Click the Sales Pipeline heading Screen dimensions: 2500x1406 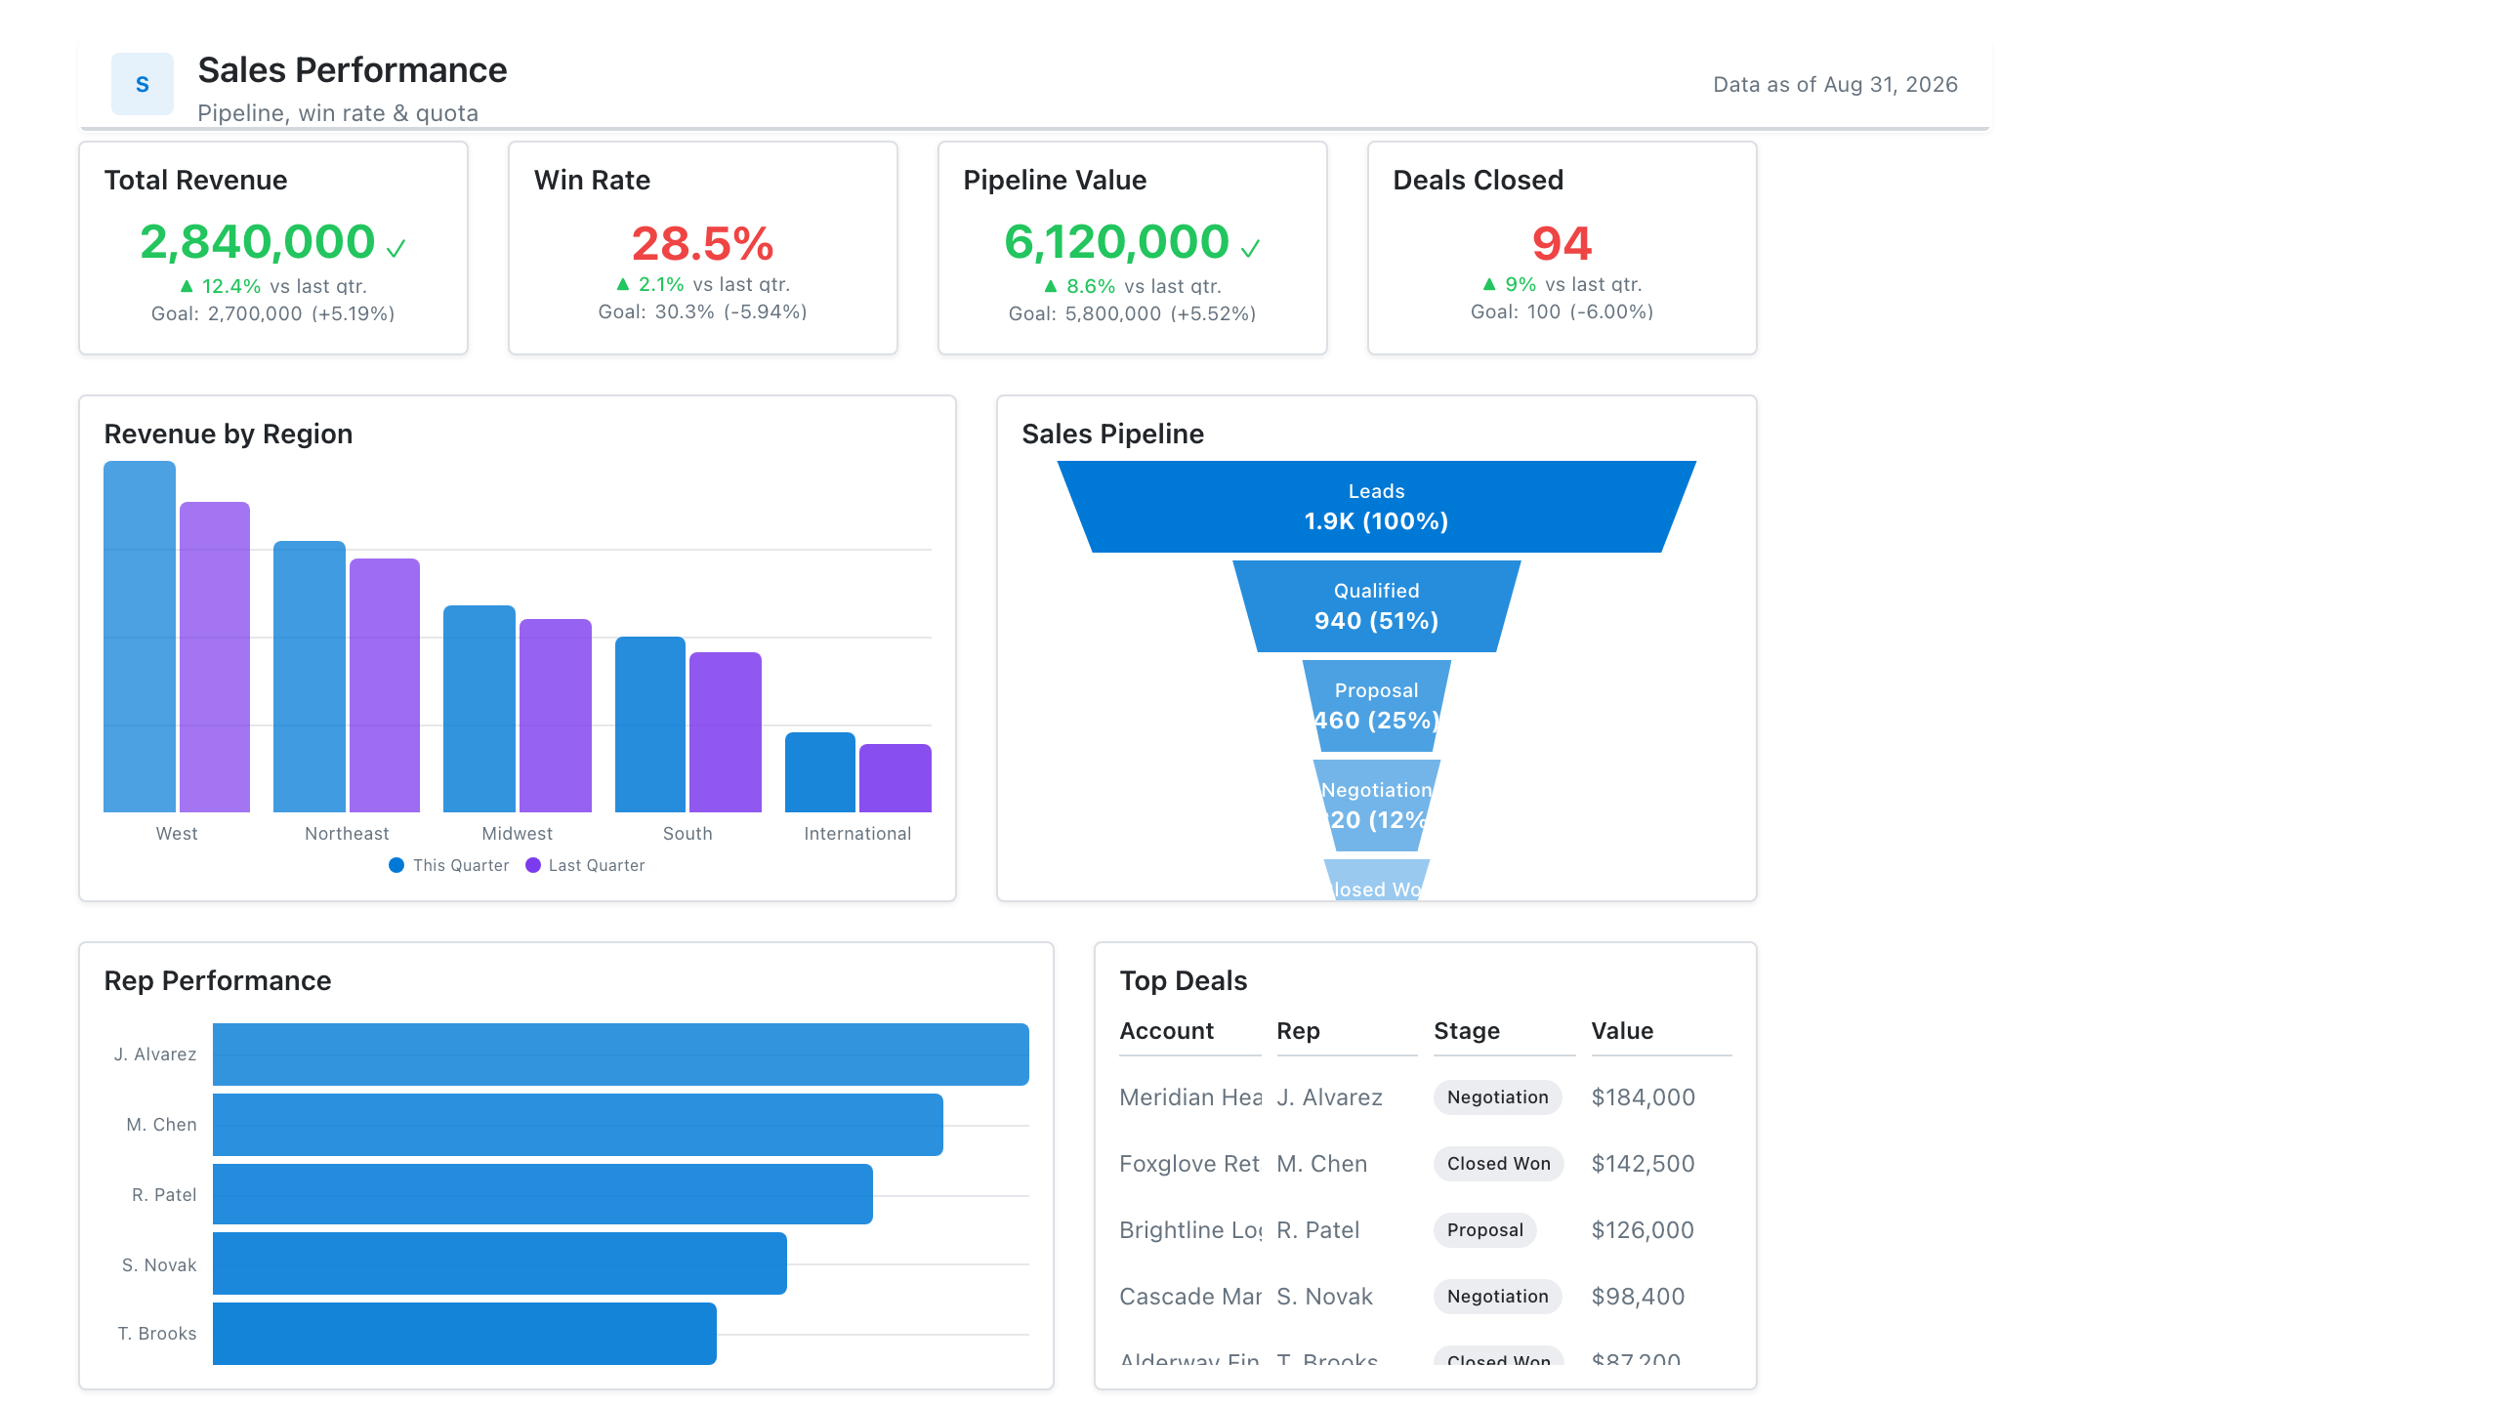pos(1113,434)
